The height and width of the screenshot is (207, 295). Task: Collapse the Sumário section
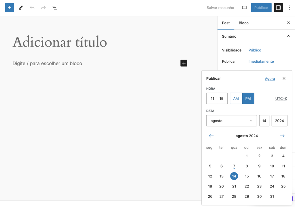click(288, 36)
